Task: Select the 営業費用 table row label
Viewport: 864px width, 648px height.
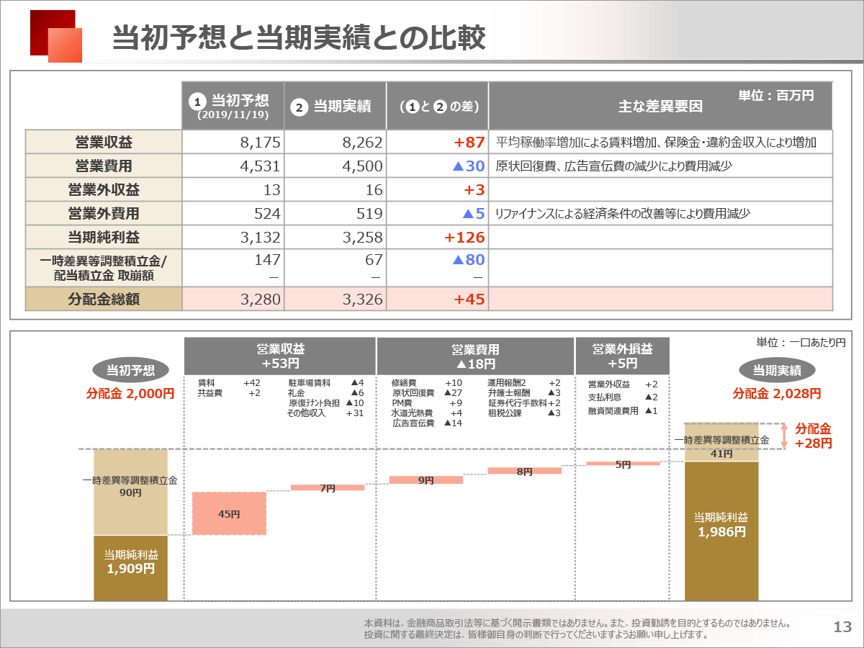Action: 104,166
